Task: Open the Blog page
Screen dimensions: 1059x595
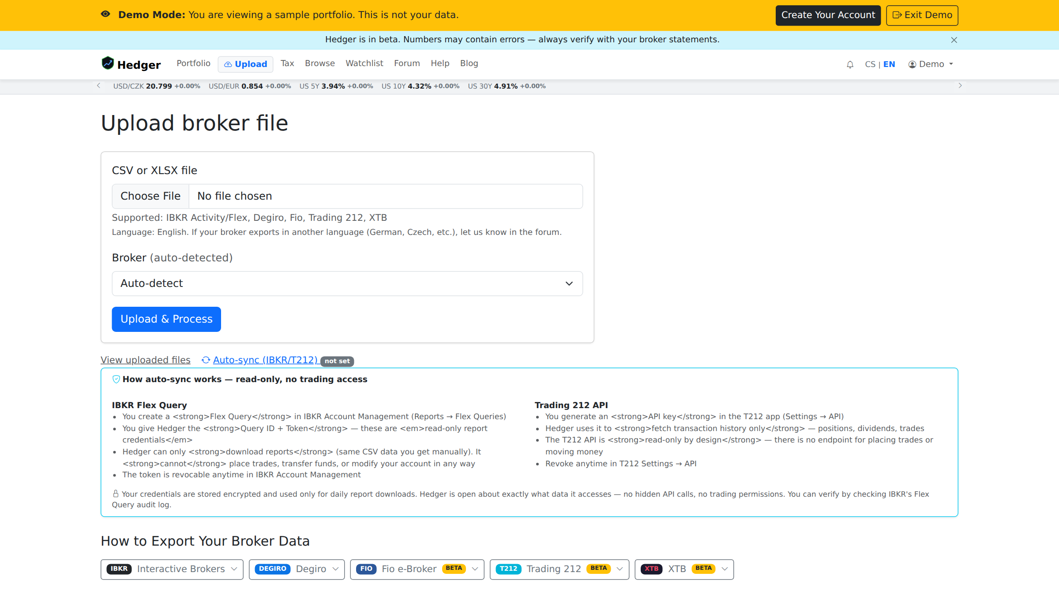Action: (469, 63)
